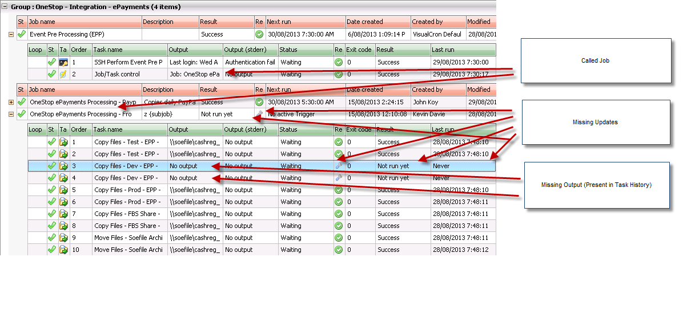Expand the OneStop ePayments Processing - Payp job
This screenshot has height=330, width=683.
11,102
